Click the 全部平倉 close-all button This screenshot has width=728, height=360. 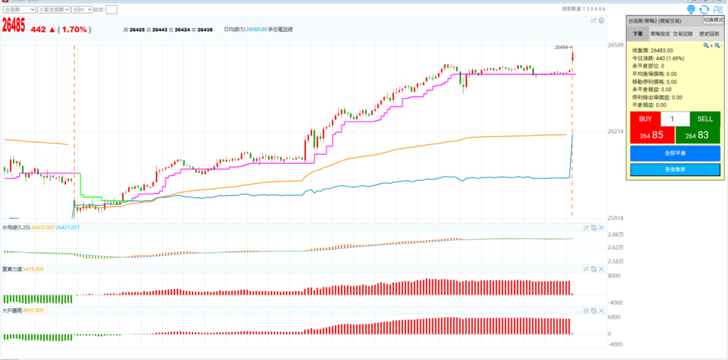pos(675,153)
